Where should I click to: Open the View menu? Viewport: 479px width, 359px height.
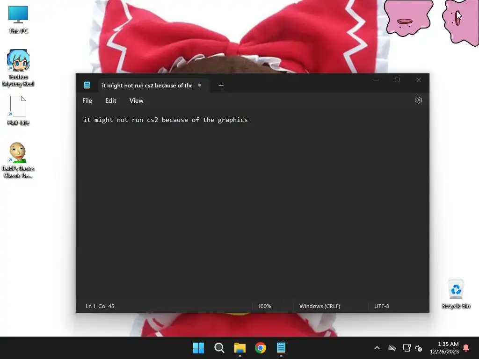tap(136, 101)
